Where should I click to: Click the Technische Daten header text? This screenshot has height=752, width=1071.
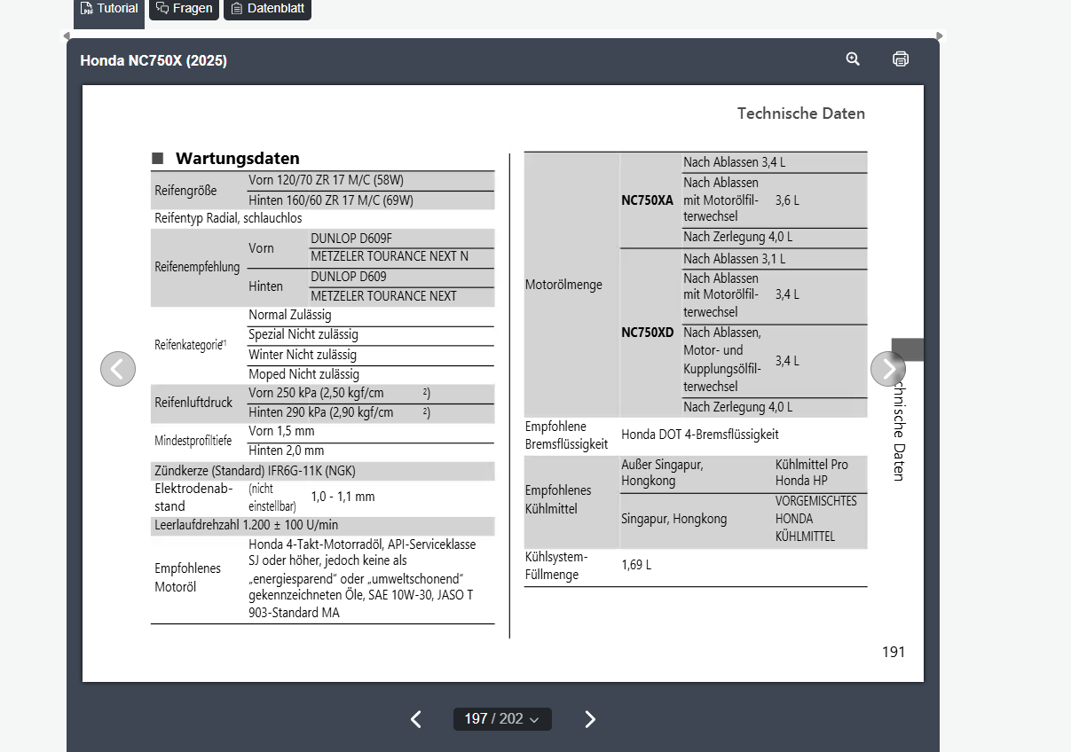coord(800,114)
